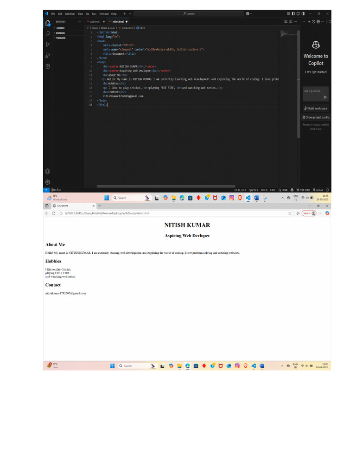
Task: Open Explorer views and more actions menu
Action: pos(80,21)
